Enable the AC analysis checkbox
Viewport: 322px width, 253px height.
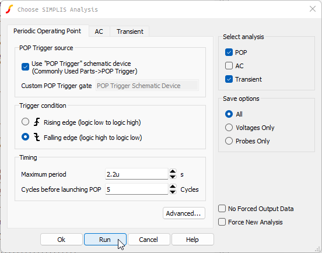(x=229, y=66)
